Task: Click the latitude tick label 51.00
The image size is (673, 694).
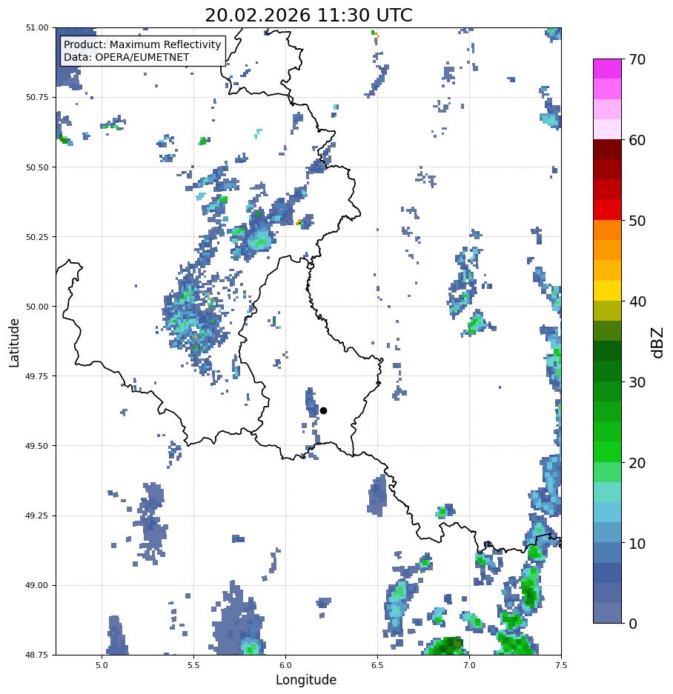Action: point(37,27)
